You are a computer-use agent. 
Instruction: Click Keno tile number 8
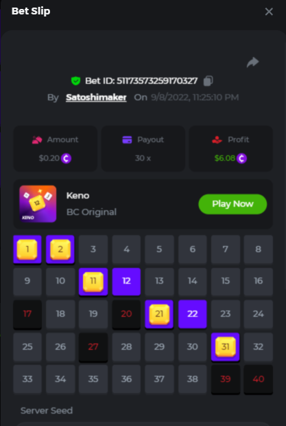point(259,249)
